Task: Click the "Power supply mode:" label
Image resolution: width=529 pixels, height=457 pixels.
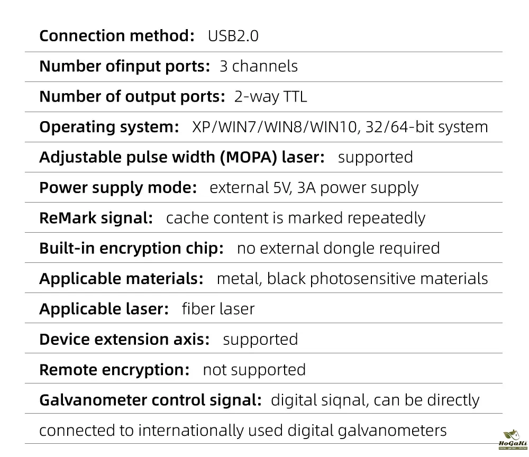Action: pyautogui.click(x=118, y=187)
